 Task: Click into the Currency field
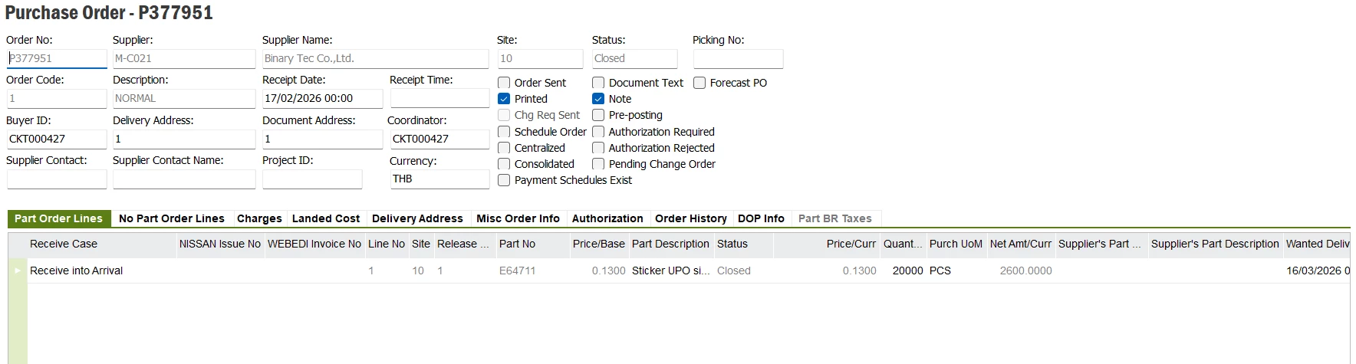tap(439, 179)
